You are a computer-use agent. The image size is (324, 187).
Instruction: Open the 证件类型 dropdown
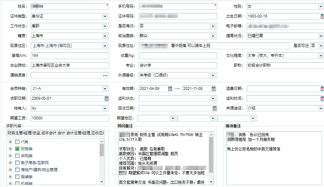coord(105,16)
